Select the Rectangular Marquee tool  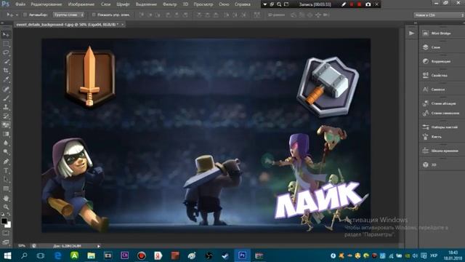[x=6, y=44]
